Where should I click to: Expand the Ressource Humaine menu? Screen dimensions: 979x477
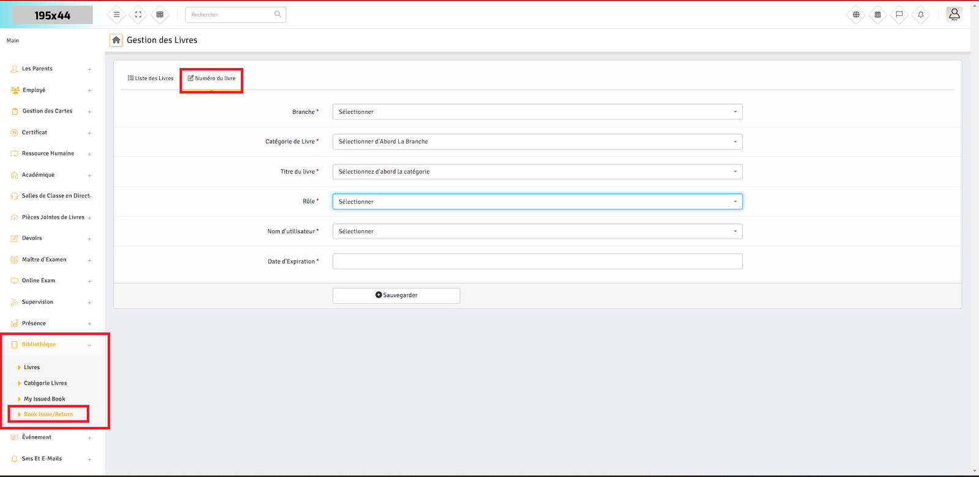click(48, 154)
